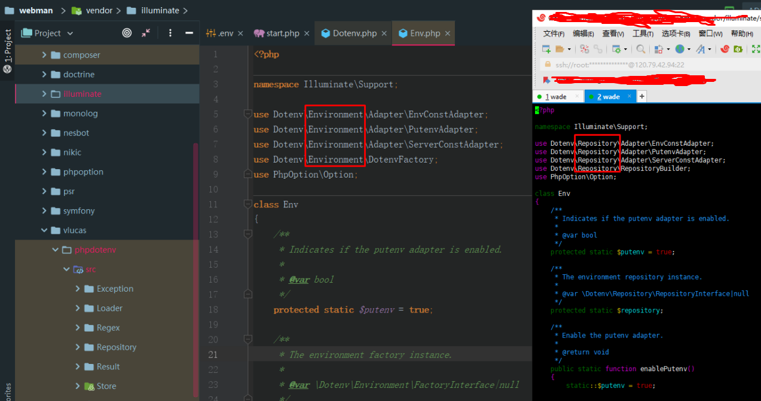The width and height of the screenshot is (761, 401).
Task: Expand the doctrine folder in project tree
Action: click(44, 75)
